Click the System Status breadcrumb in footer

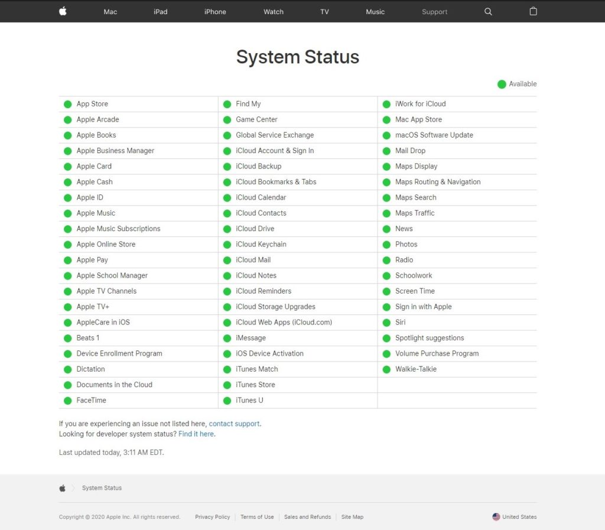click(x=102, y=487)
